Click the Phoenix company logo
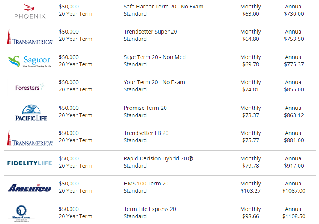The image size is (319, 224). [x=30, y=11]
